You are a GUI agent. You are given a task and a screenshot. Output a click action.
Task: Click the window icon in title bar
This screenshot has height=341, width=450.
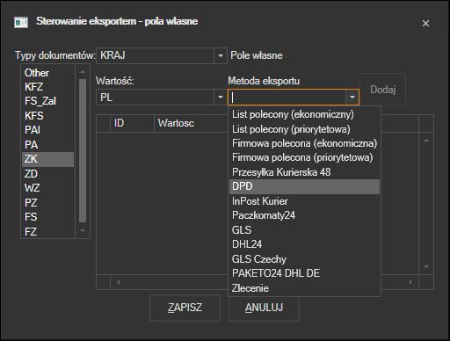click(21, 22)
